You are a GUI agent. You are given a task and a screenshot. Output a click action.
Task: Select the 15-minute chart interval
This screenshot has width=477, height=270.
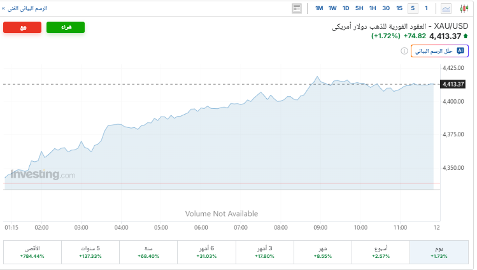tap(399, 8)
